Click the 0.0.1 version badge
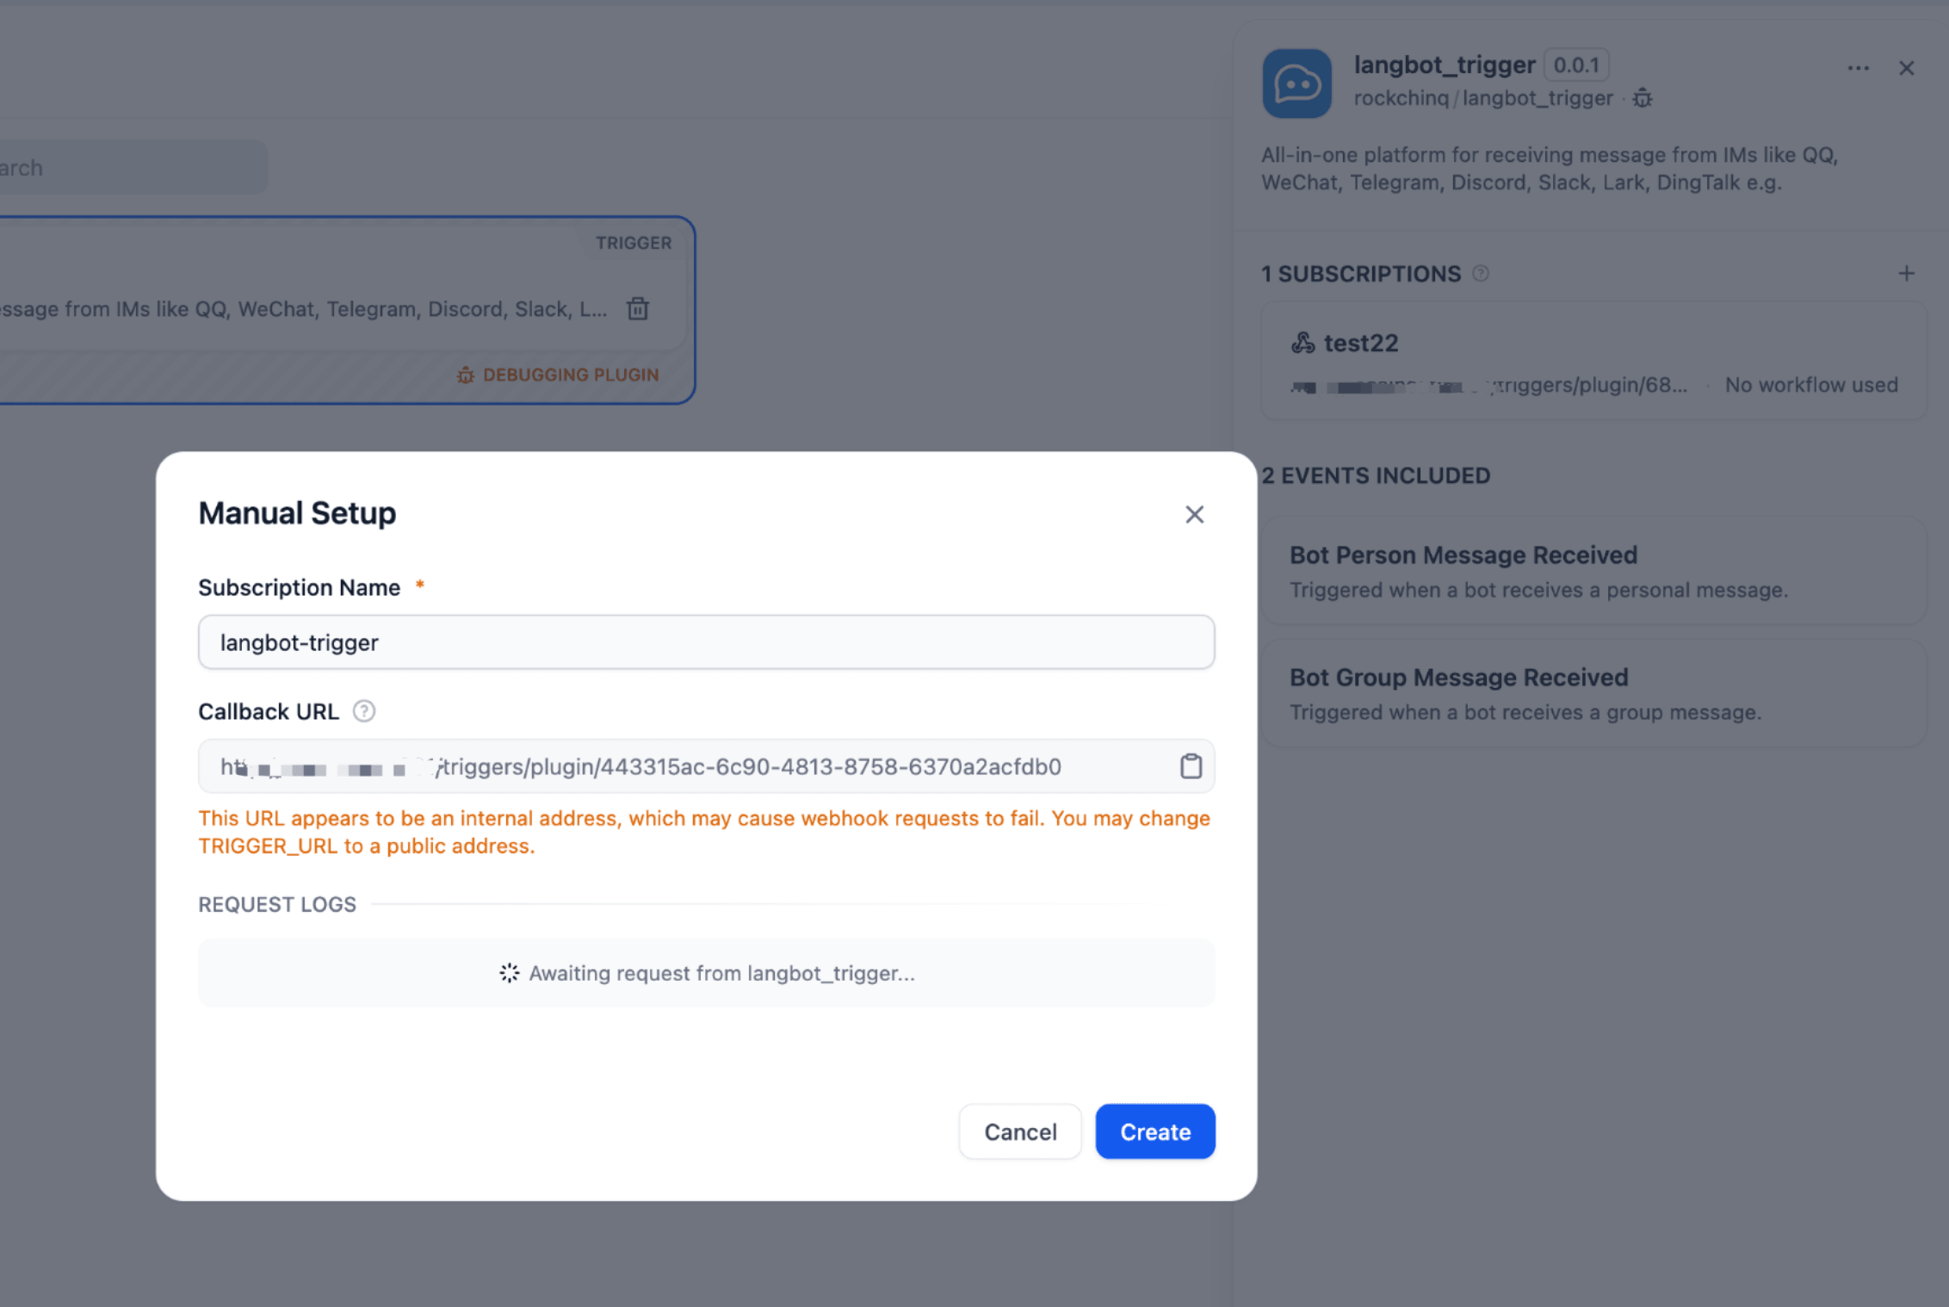The image size is (1949, 1307). click(x=1576, y=65)
